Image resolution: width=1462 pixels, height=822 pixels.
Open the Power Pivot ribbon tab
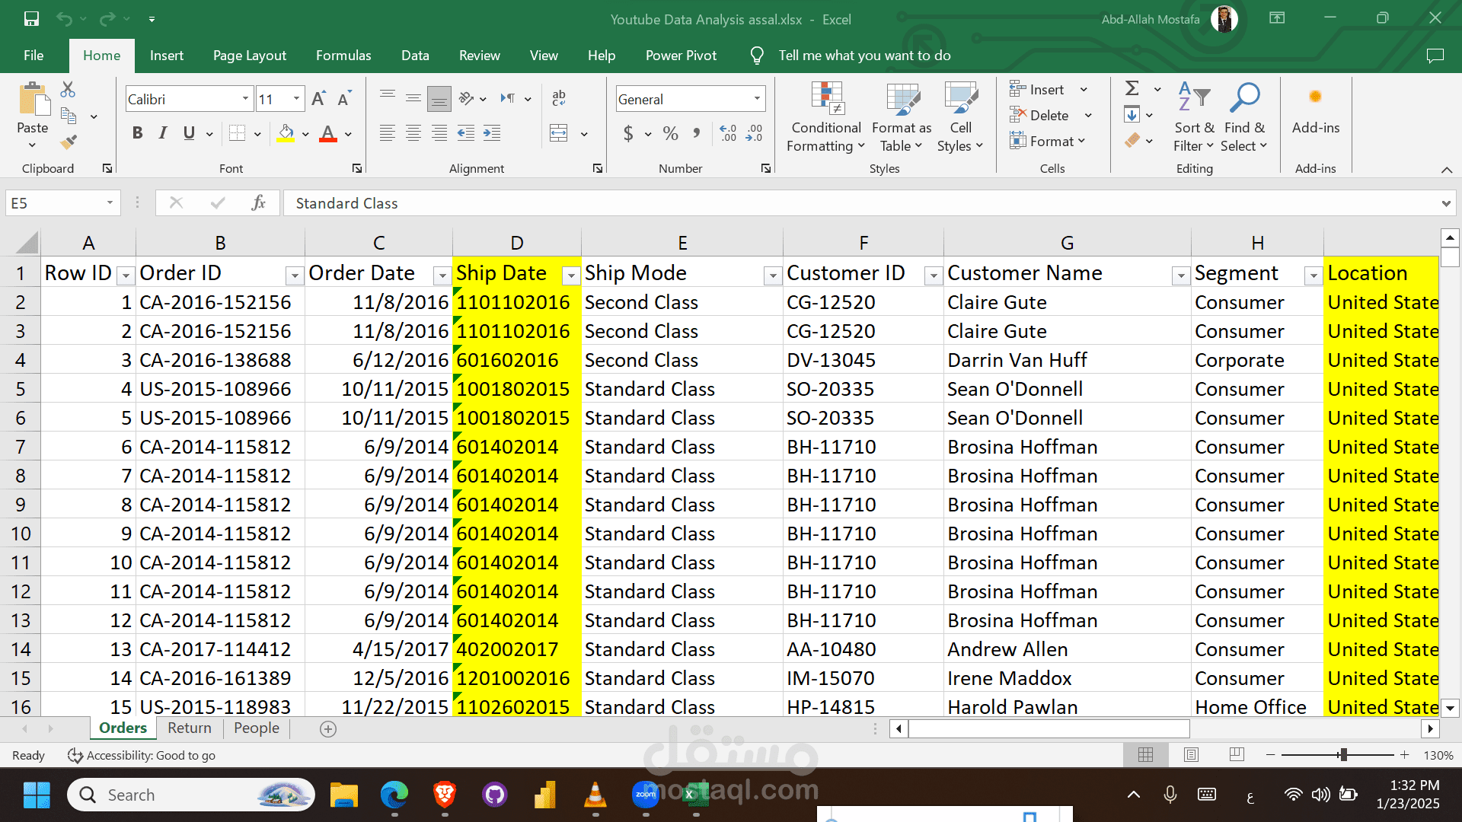(x=681, y=56)
